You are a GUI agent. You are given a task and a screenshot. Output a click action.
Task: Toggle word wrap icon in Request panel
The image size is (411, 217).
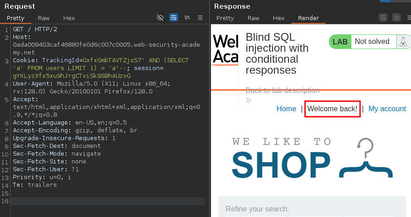tap(173, 17)
